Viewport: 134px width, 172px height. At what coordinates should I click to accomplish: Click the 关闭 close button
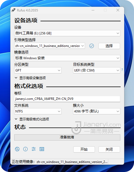coord(109,149)
